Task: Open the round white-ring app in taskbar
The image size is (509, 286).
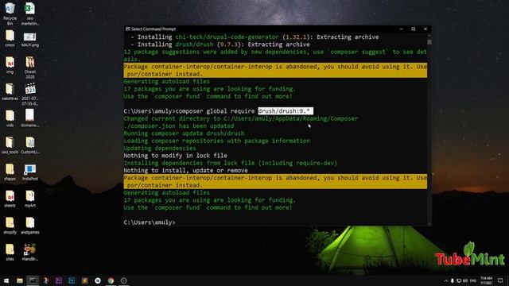Action: (98, 280)
